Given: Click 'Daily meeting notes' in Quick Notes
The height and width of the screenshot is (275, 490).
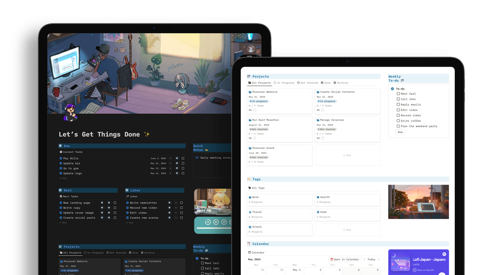Looking at the screenshot, I should click(216, 158).
